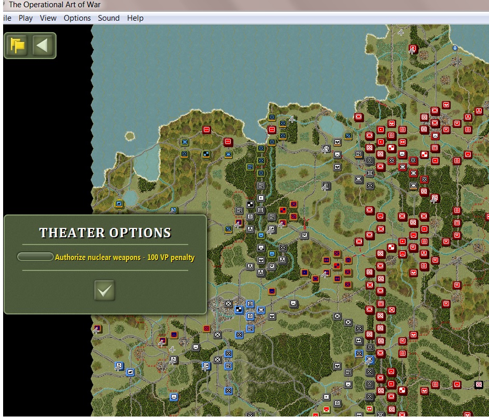Click 'The Operational Art of War' window title

pos(54,5)
